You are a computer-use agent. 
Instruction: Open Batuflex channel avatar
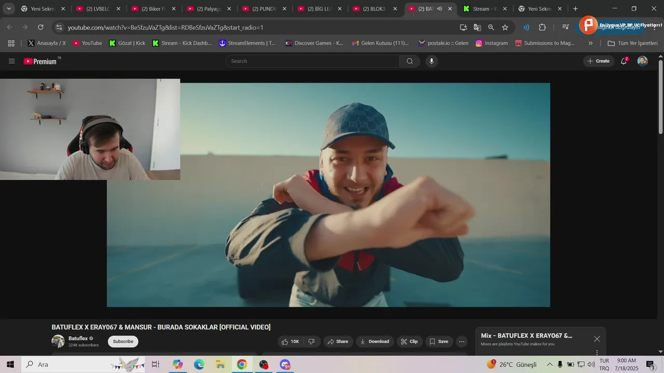point(58,341)
